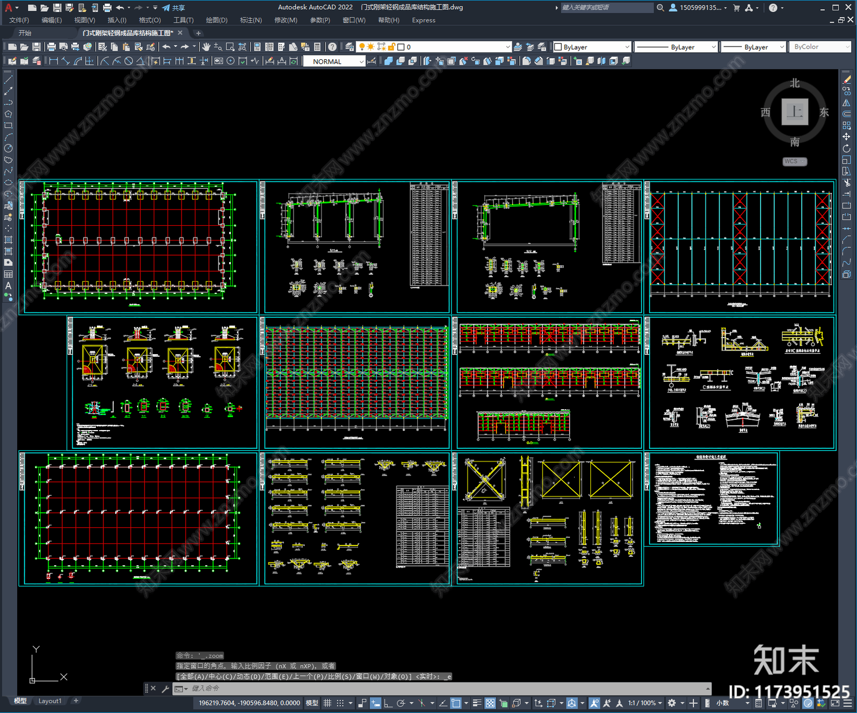Open the annotation scale 1:1 dropdown
The height and width of the screenshot is (713, 857).
(645, 703)
